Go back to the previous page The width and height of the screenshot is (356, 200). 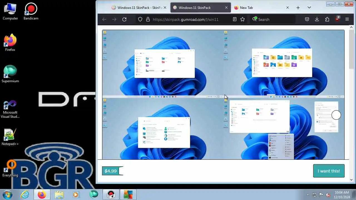[x=104, y=19]
